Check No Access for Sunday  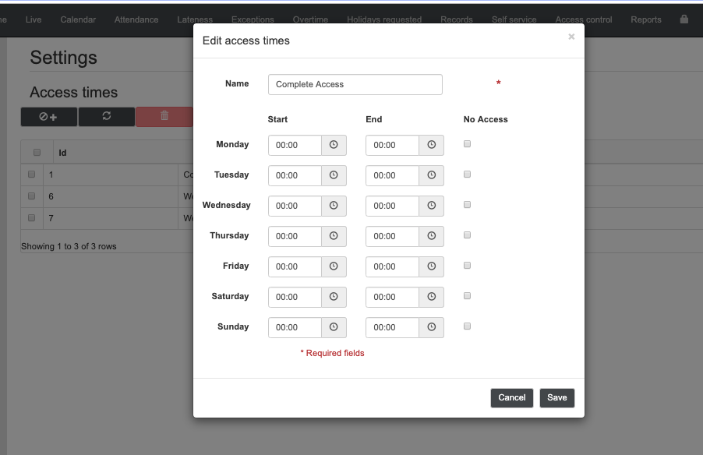click(468, 326)
